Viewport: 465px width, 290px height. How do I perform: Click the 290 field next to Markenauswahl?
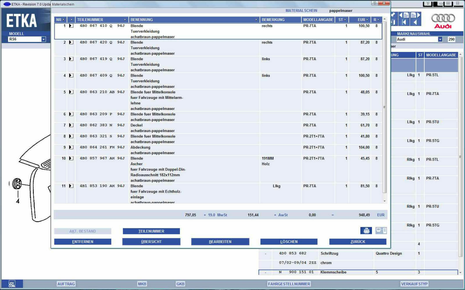coord(451,39)
